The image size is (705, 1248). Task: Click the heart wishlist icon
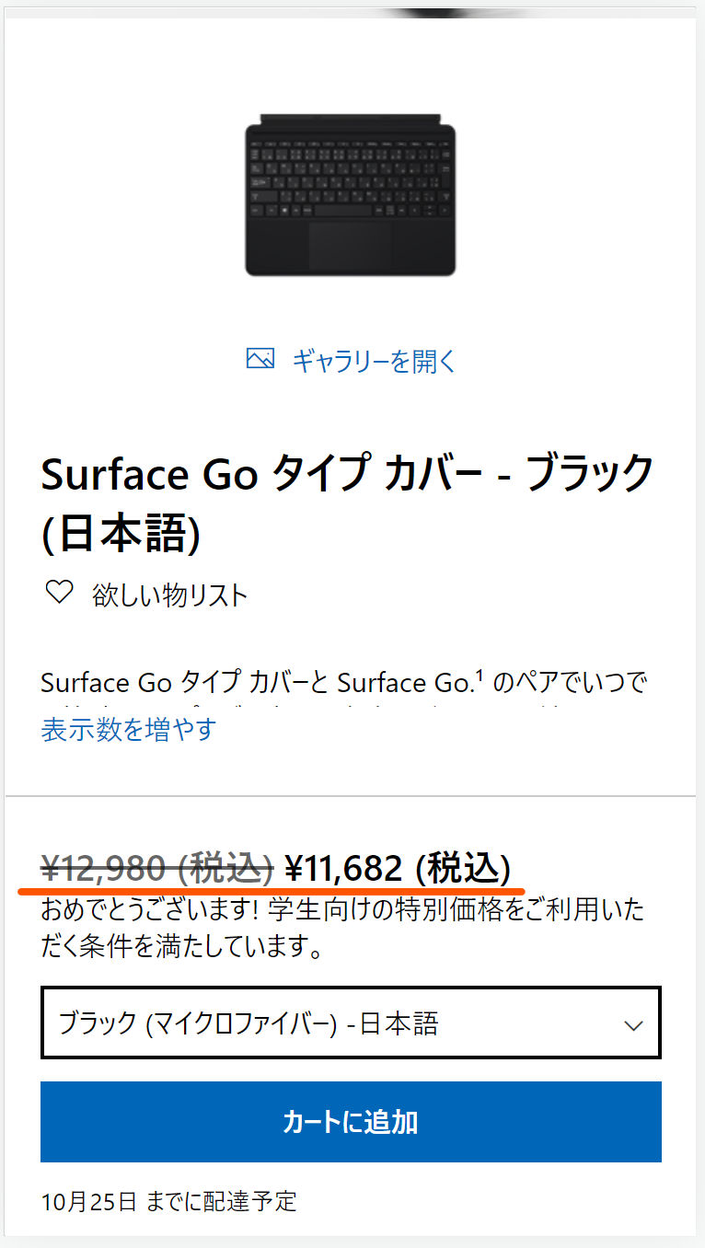[x=59, y=594]
